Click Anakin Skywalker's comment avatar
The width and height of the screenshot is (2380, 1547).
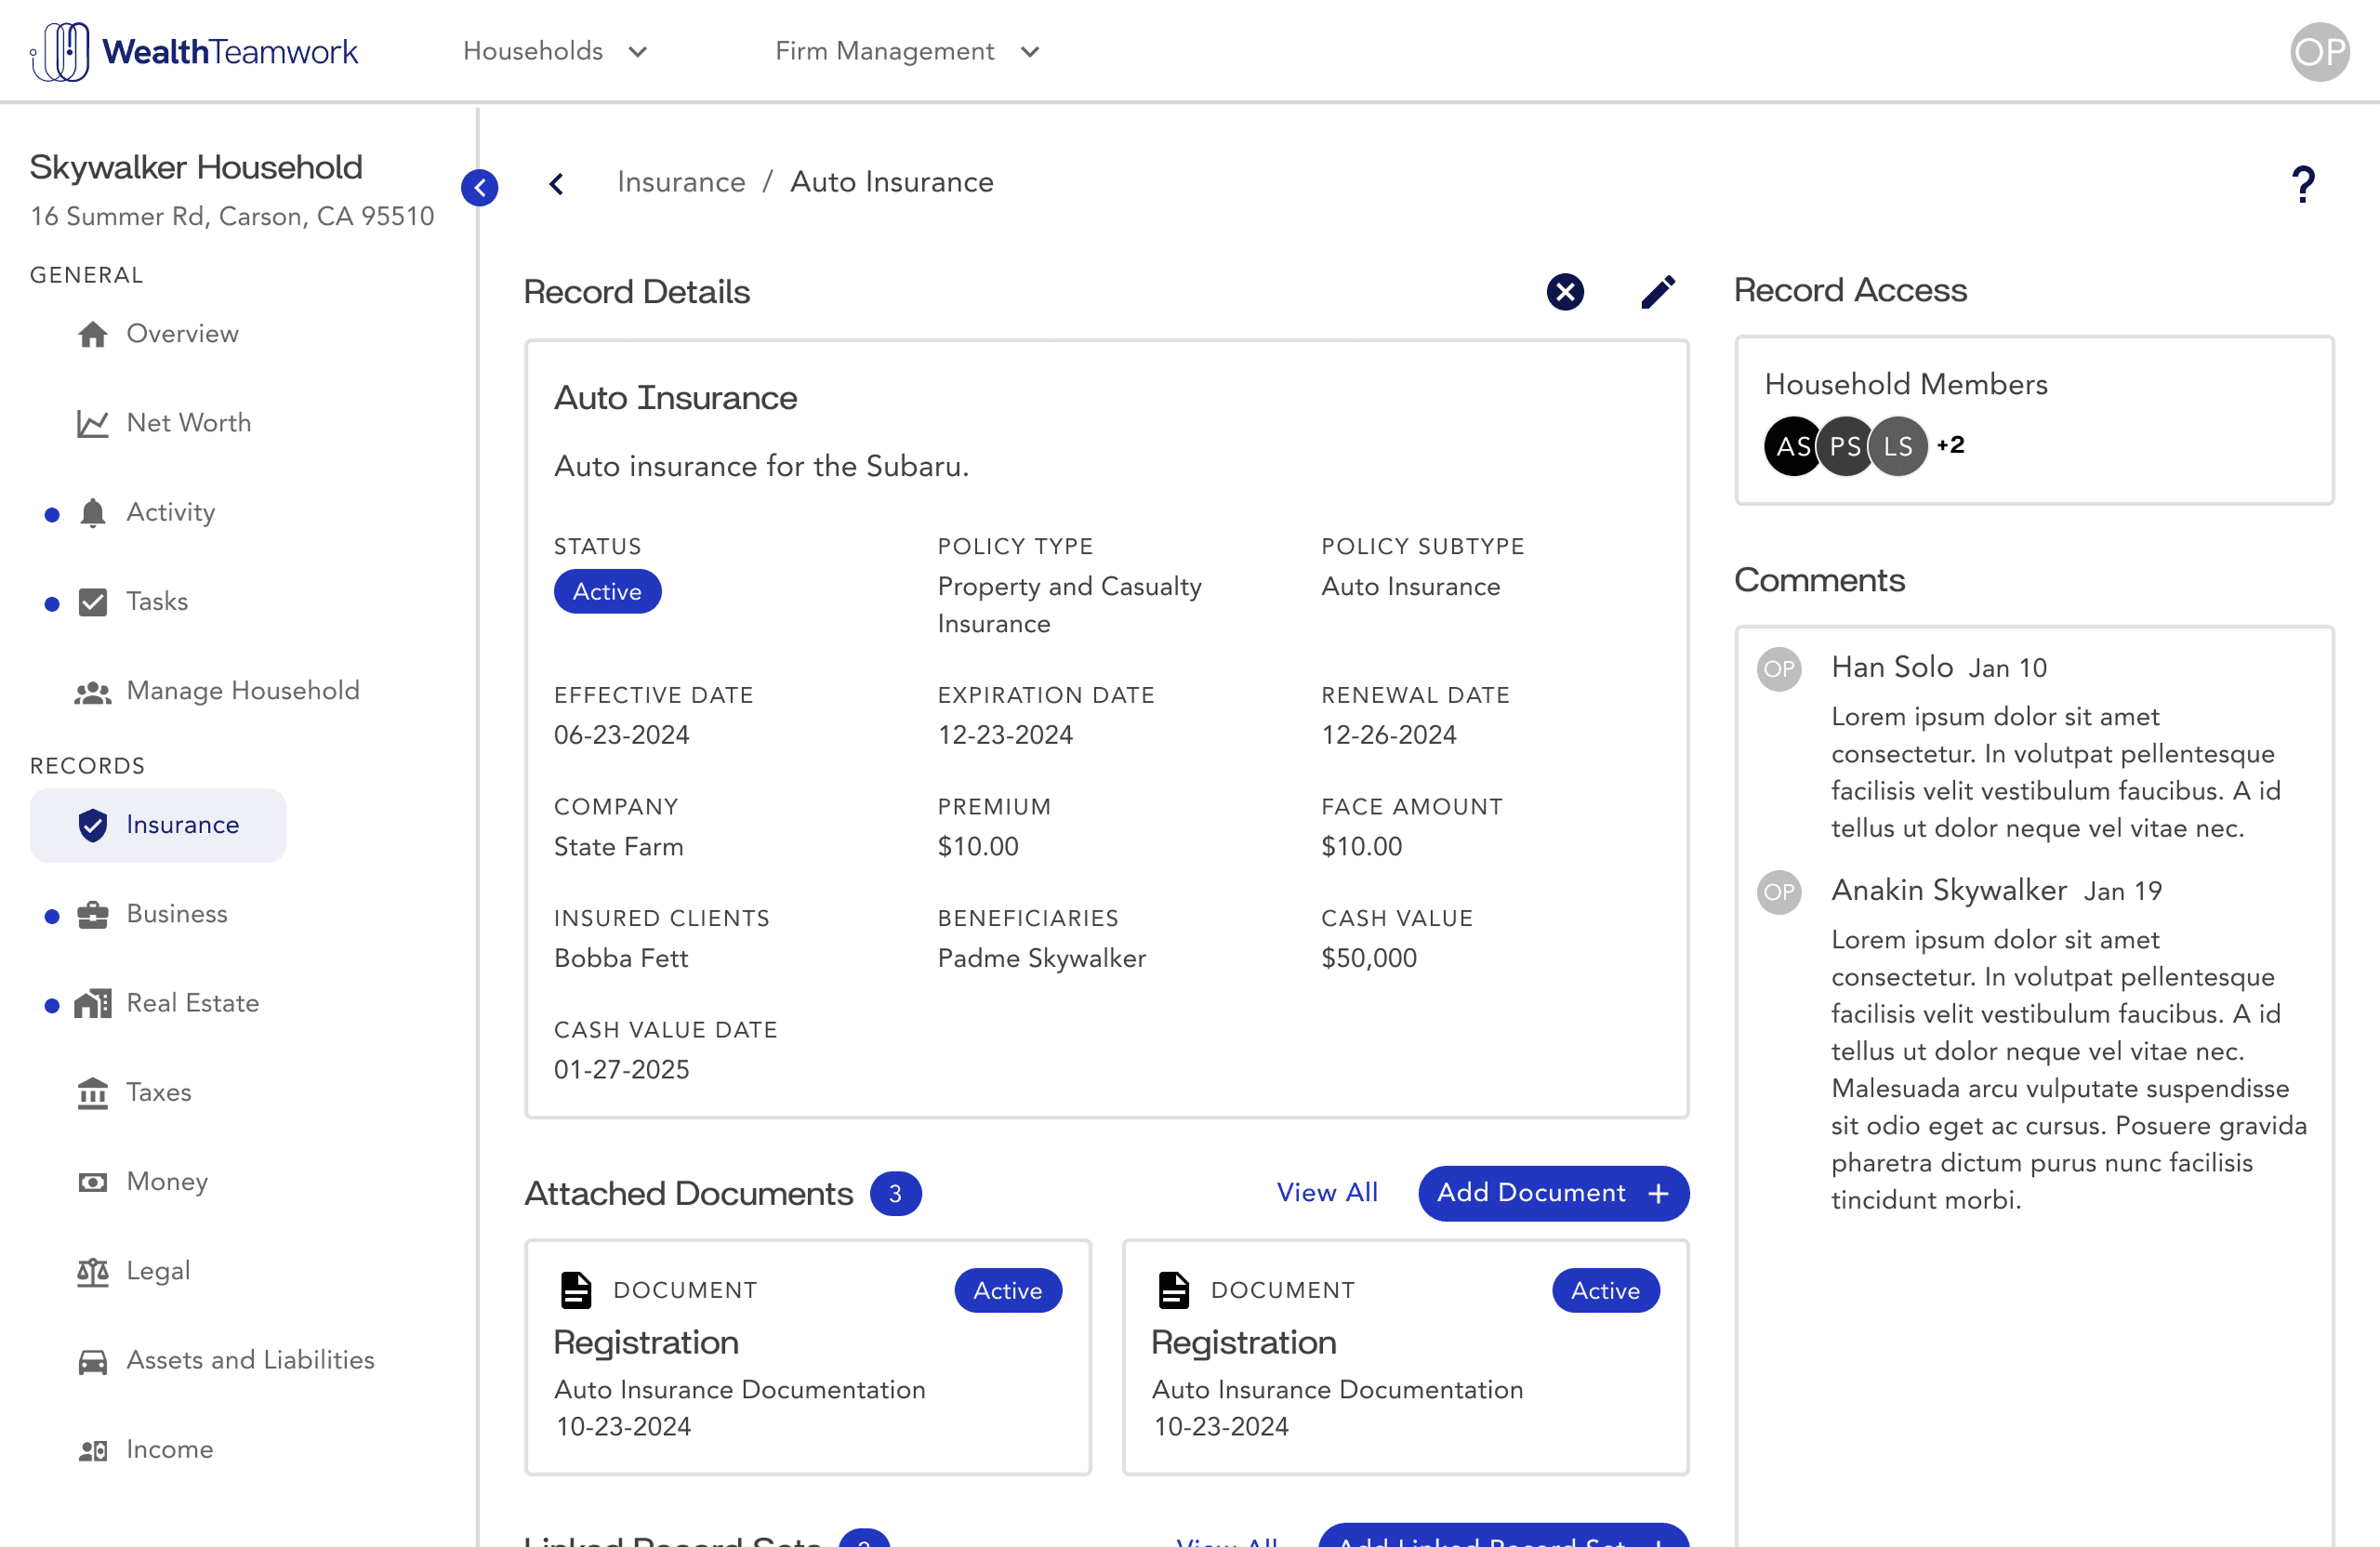pos(1779,892)
